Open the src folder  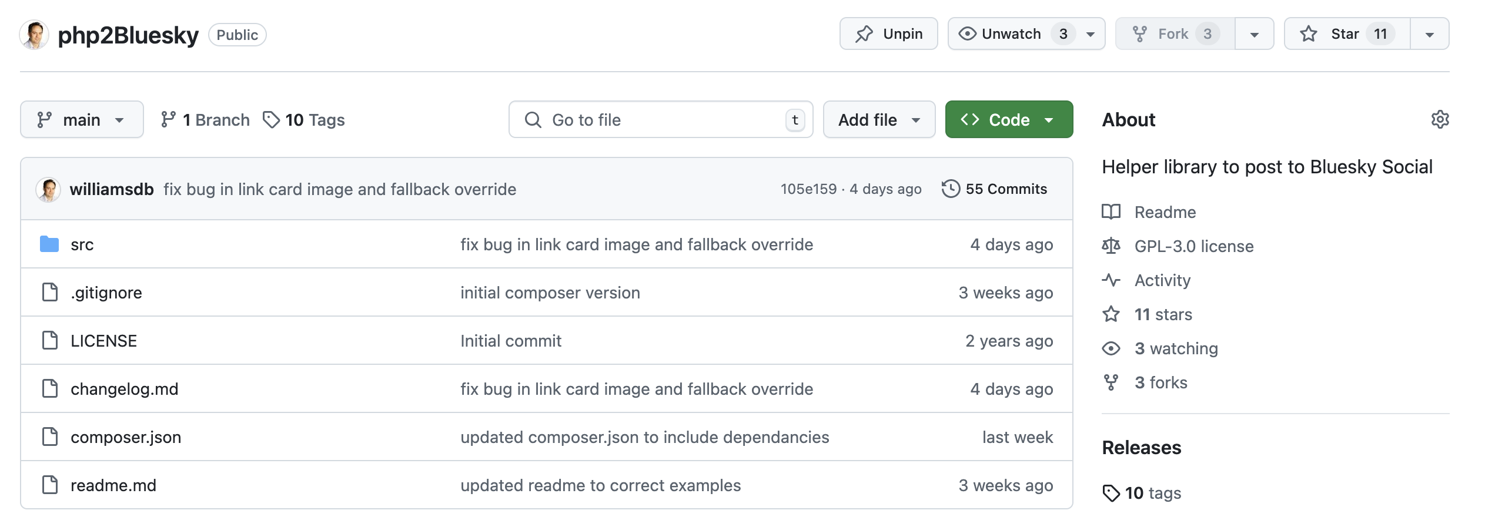pos(82,244)
